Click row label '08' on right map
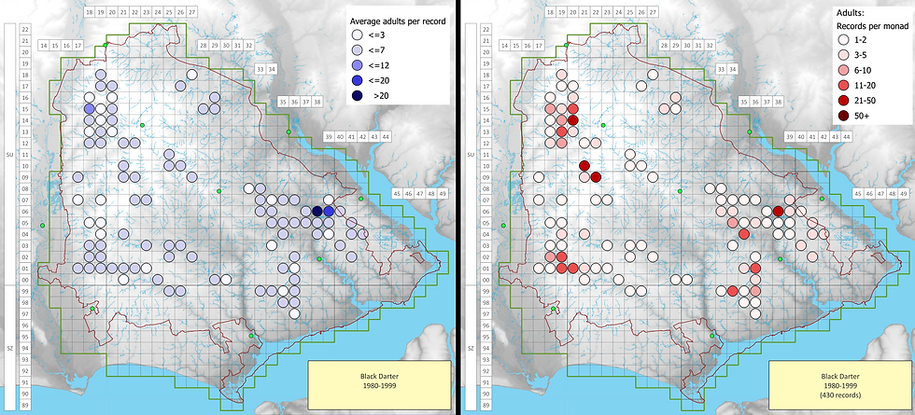This screenshot has width=915, height=415. click(x=486, y=188)
